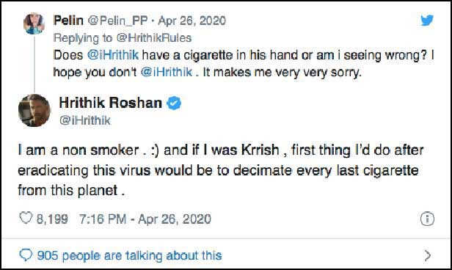Click the Apr 26, 2020 date beside Pelin
Image resolution: width=452 pixels, height=270 pixels.
pos(192,21)
